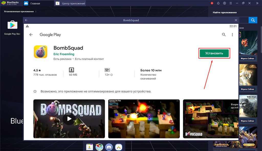Image resolution: width=262 pixels, height=151 pixels.
Task: Open developer Eric Froemling page
Action: pos(64,54)
